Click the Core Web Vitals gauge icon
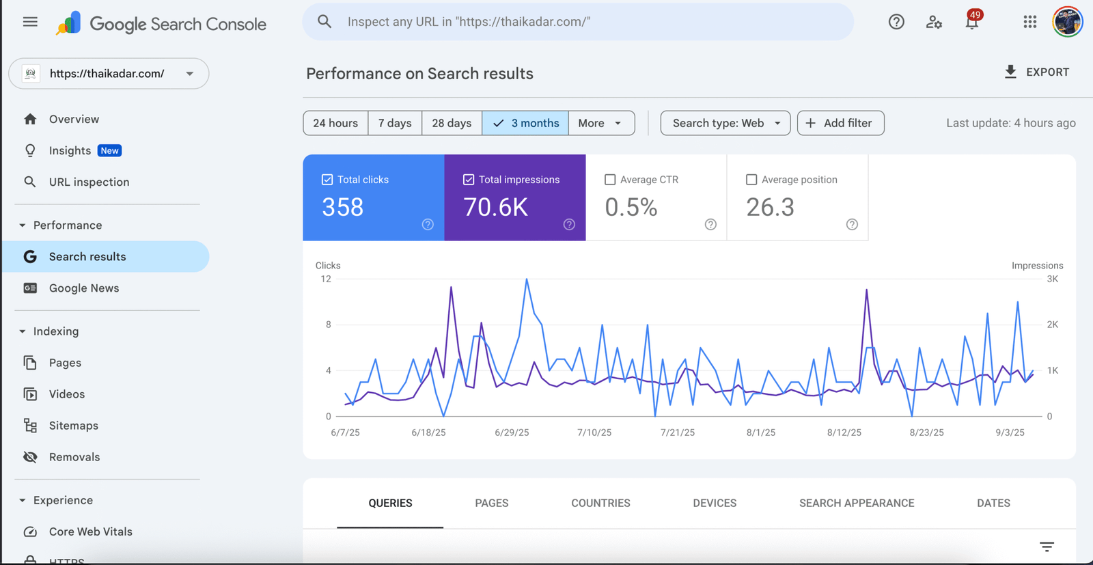This screenshot has height=565, width=1093. point(30,531)
